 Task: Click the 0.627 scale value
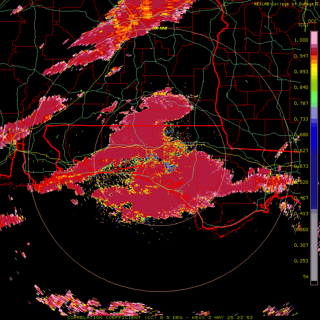point(301,151)
